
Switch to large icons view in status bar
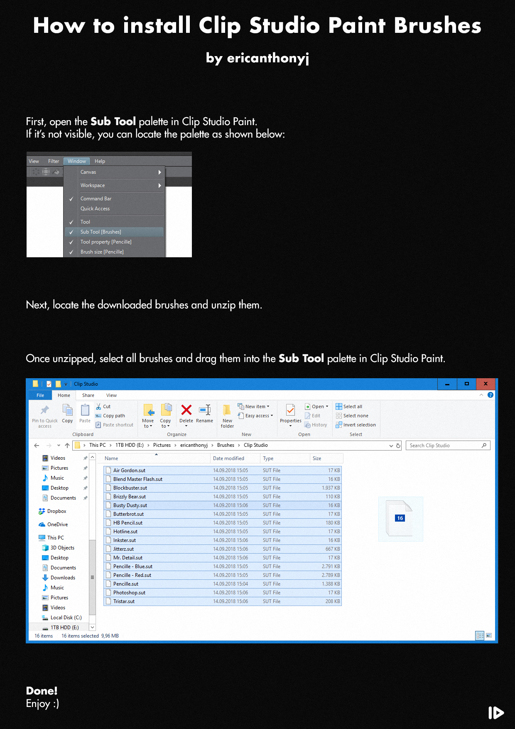click(x=489, y=635)
